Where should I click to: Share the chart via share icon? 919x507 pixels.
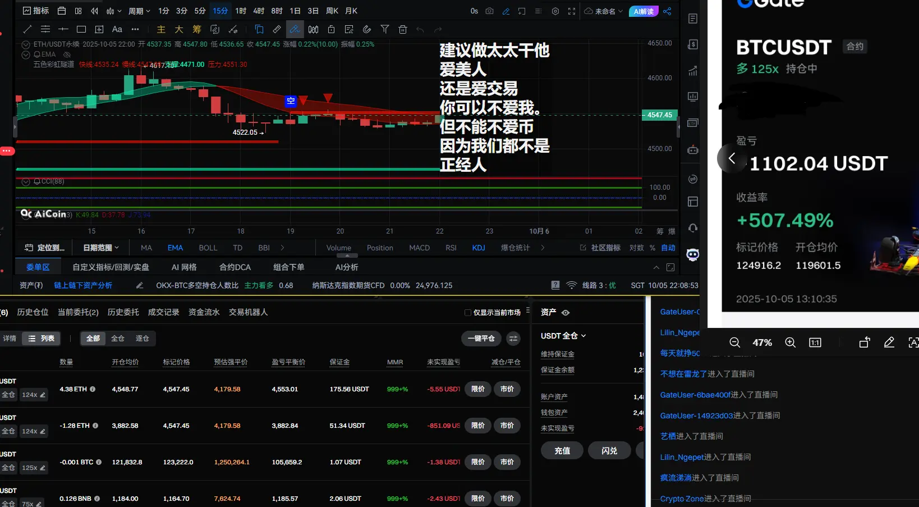pos(667,11)
